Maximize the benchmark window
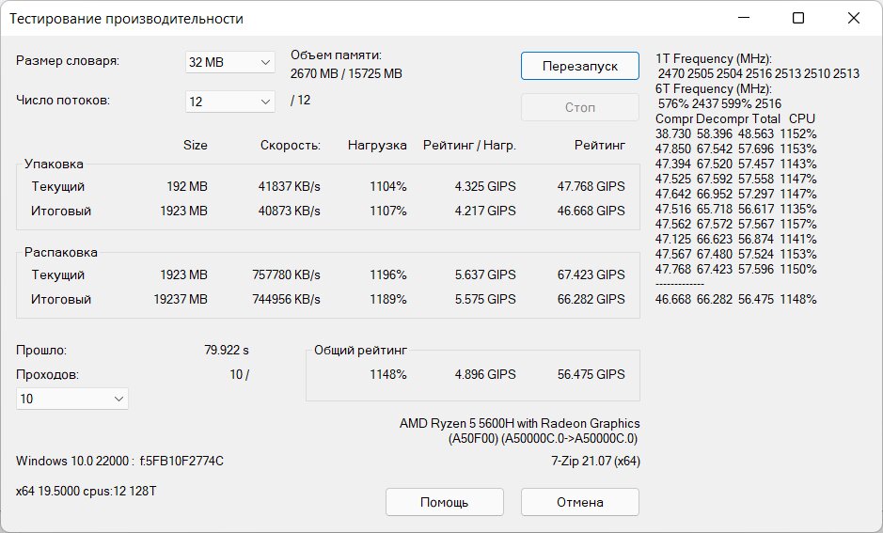 pyautogui.click(x=797, y=18)
